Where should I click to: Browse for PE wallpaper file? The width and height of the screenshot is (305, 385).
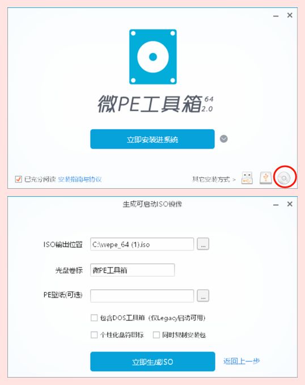point(203,295)
